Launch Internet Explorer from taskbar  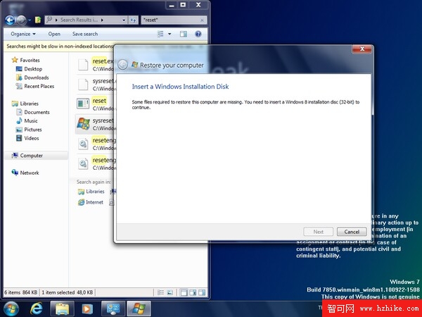point(37,309)
